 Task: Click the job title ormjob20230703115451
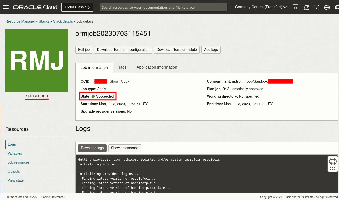pyautogui.click(x=113, y=34)
